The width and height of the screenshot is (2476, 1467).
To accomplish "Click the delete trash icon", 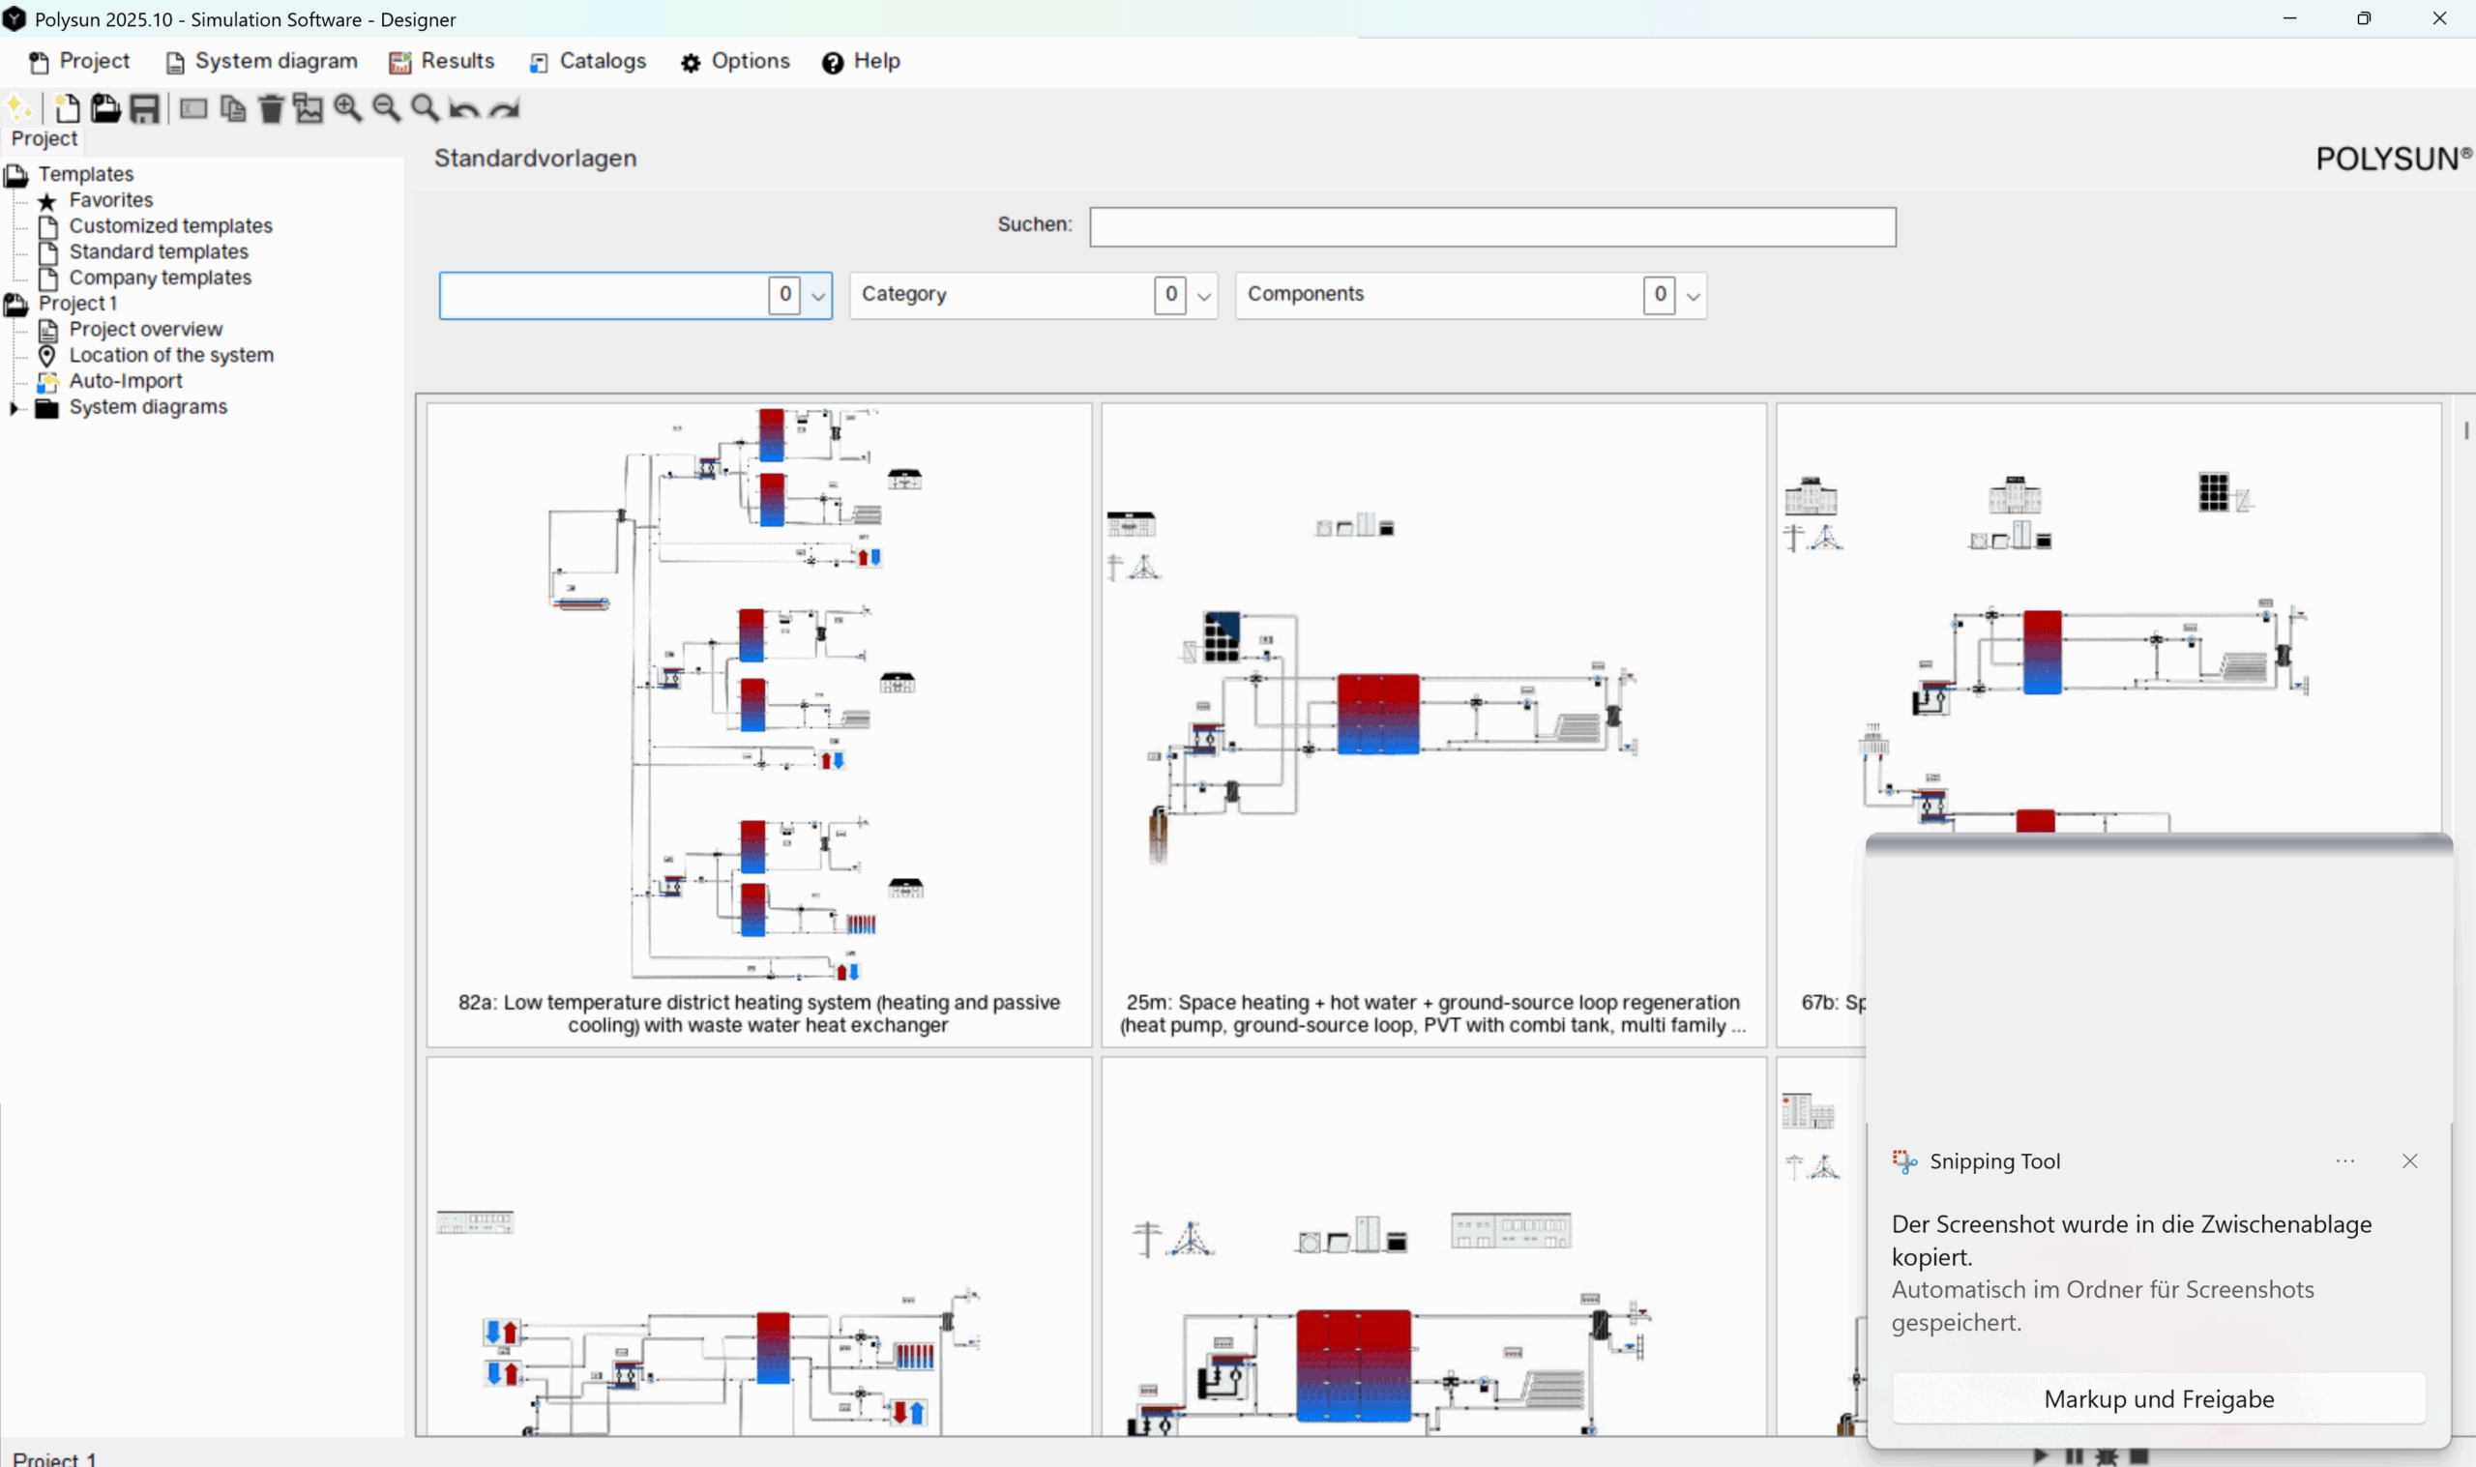I will point(270,108).
